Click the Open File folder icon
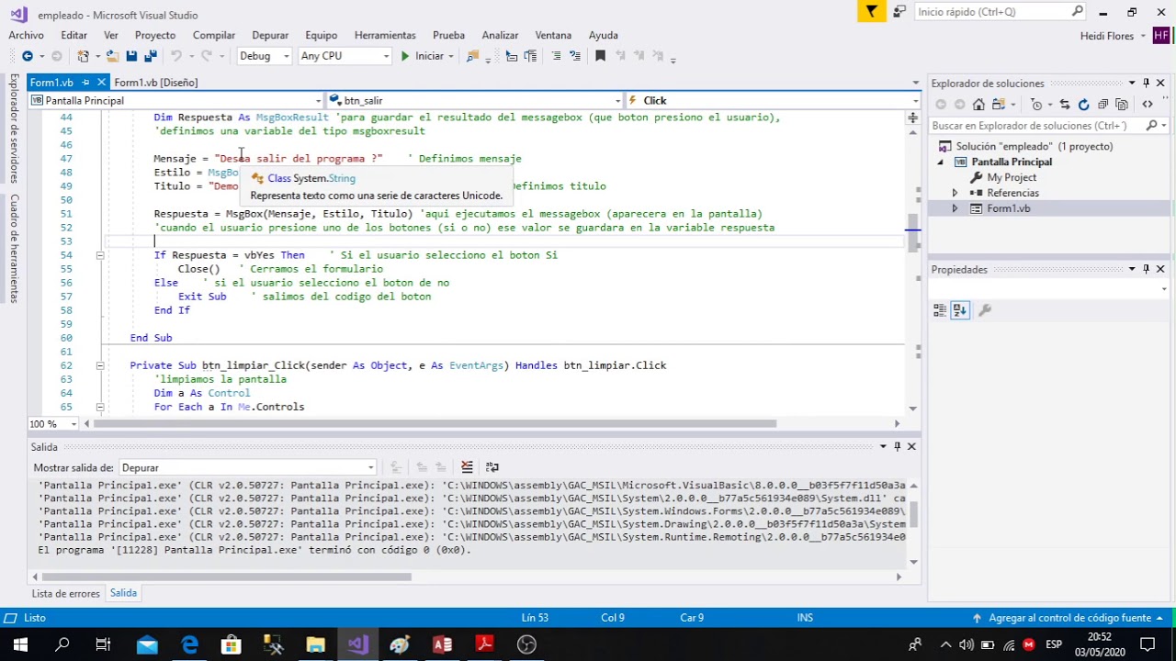The image size is (1176, 661). pos(113,56)
